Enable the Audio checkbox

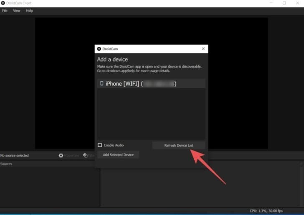tap(100, 145)
